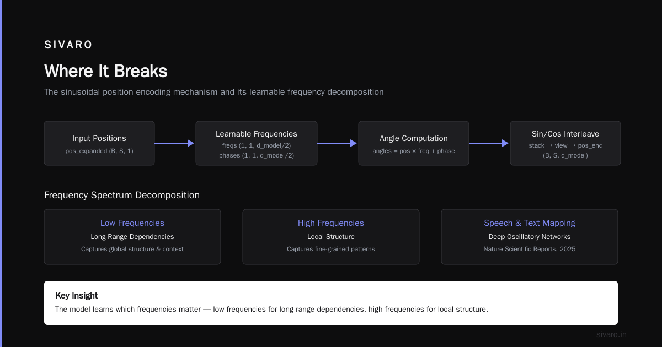Select the Where It Breaks heading
Image resolution: width=662 pixels, height=347 pixels.
click(x=105, y=71)
